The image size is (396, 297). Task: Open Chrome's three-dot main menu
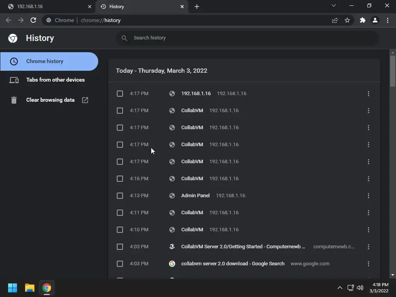(387, 20)
